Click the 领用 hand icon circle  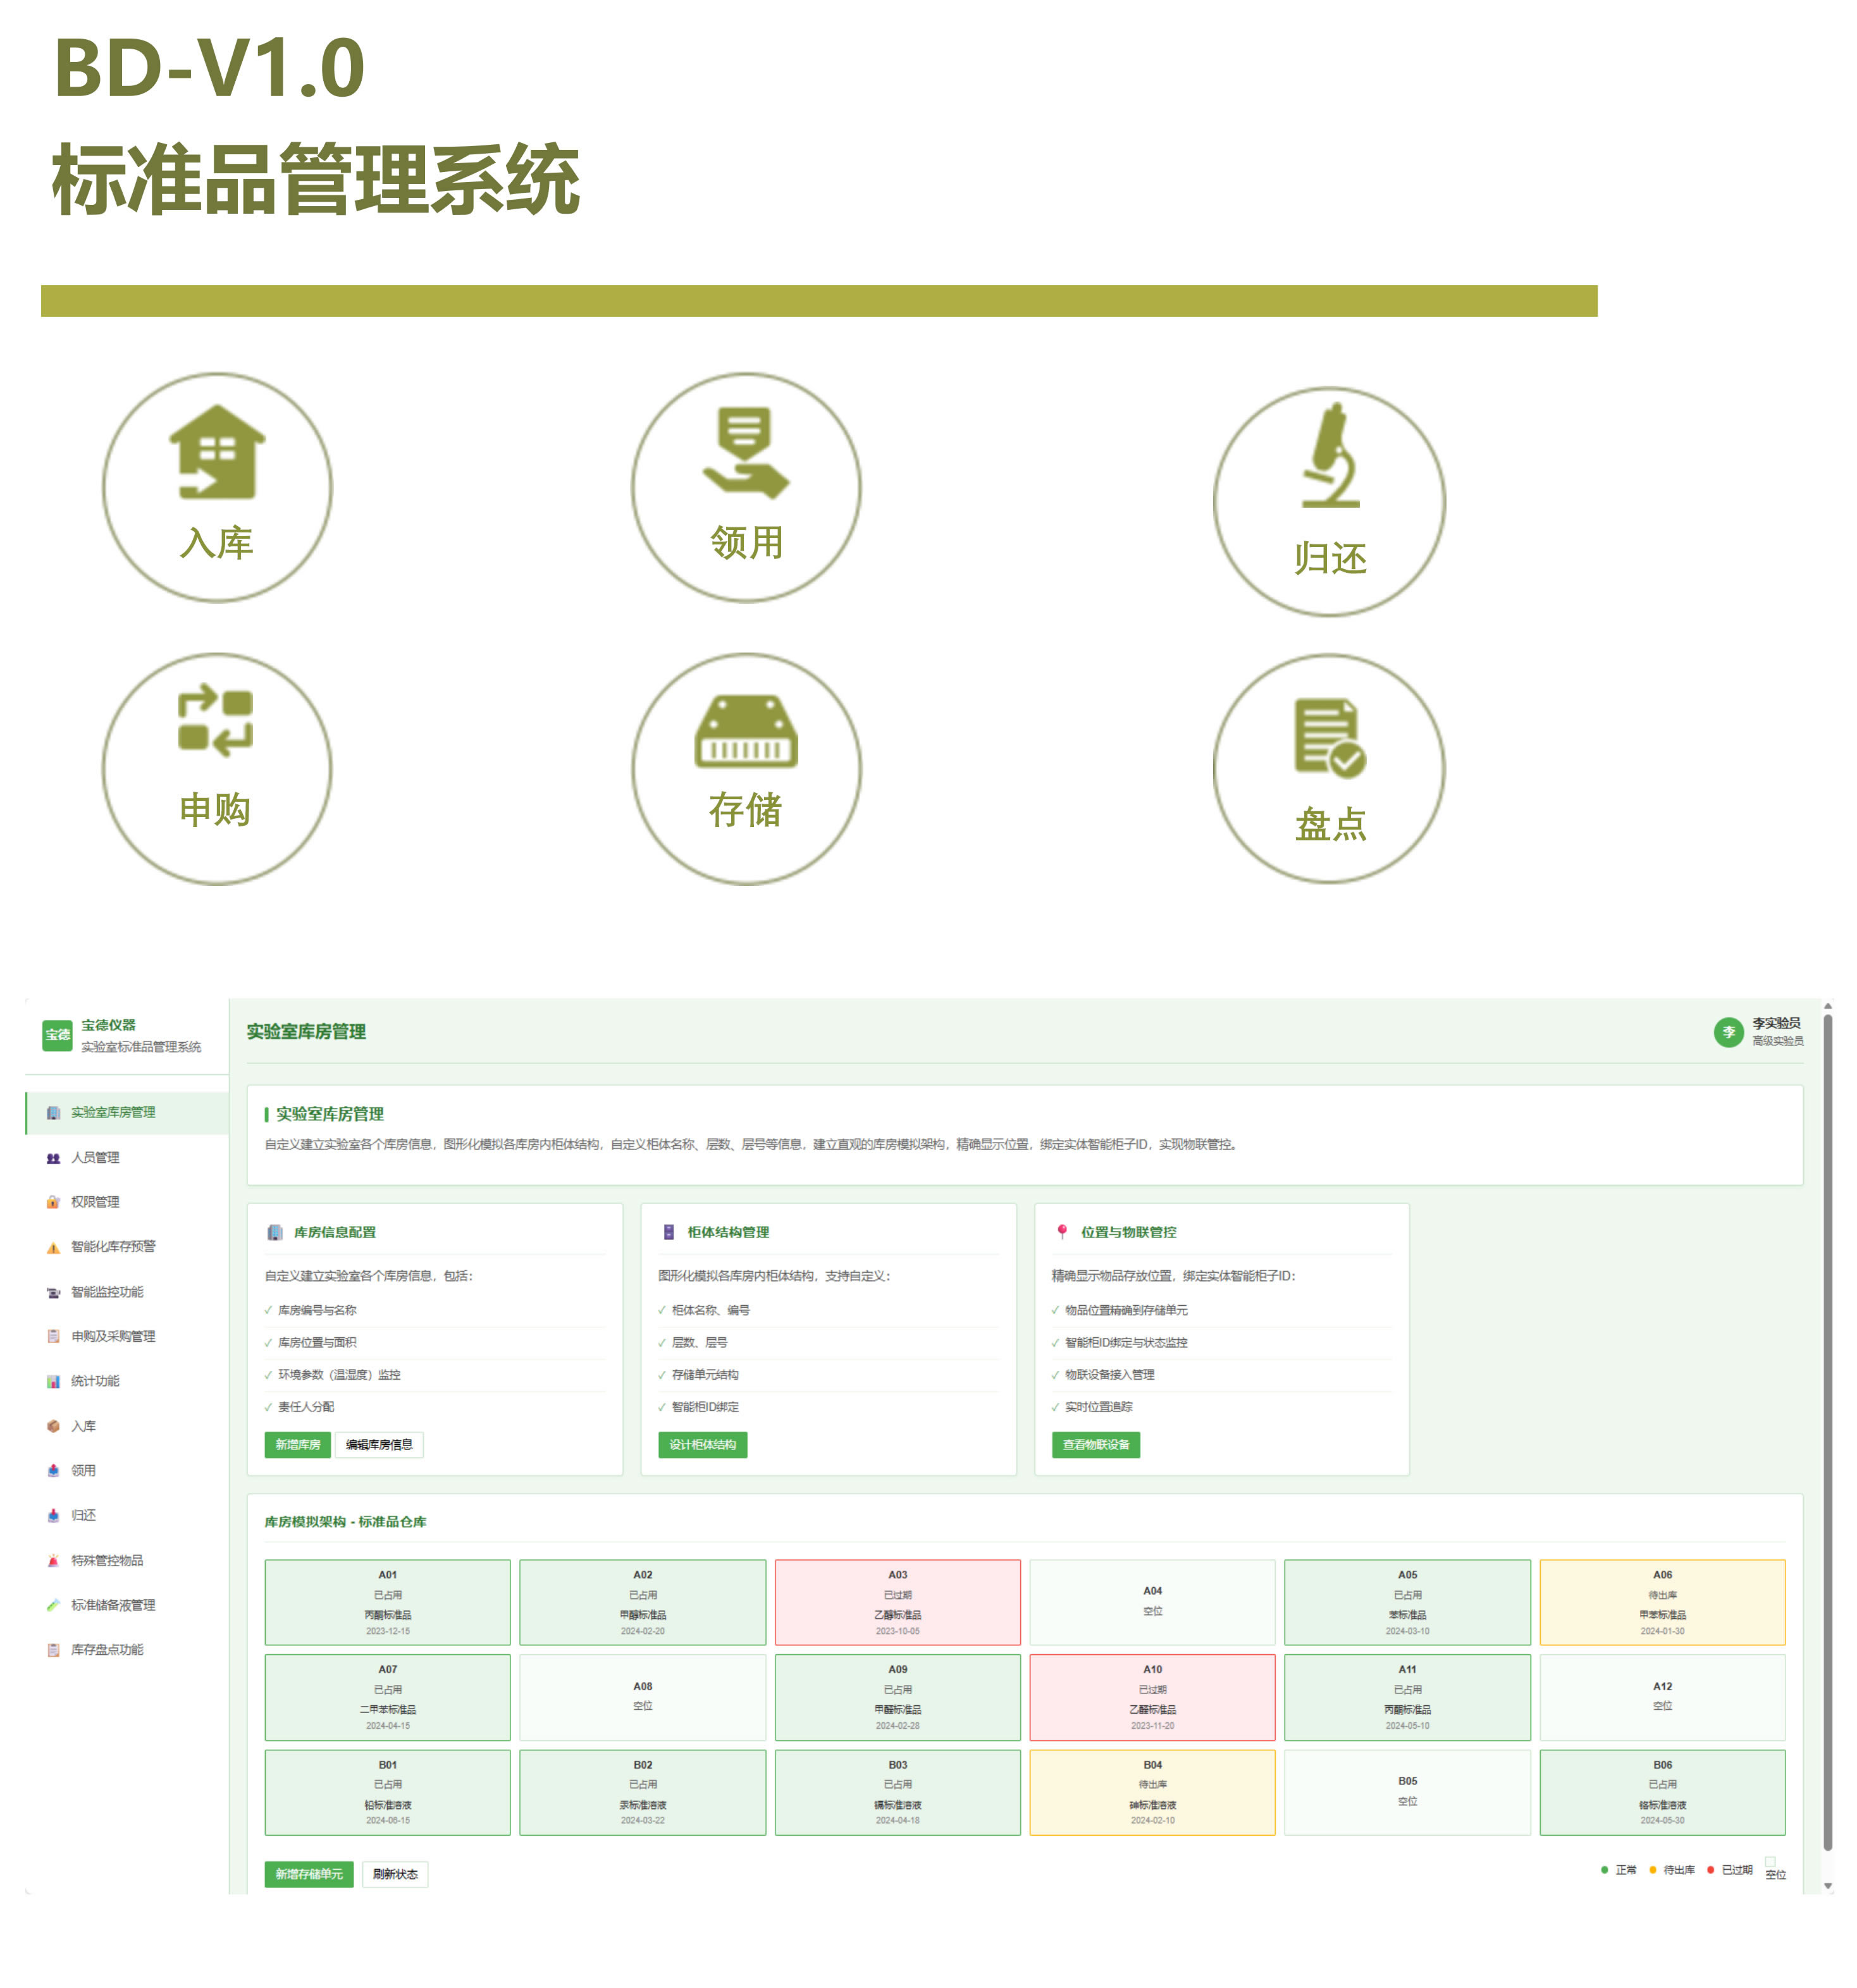(746, 488)
